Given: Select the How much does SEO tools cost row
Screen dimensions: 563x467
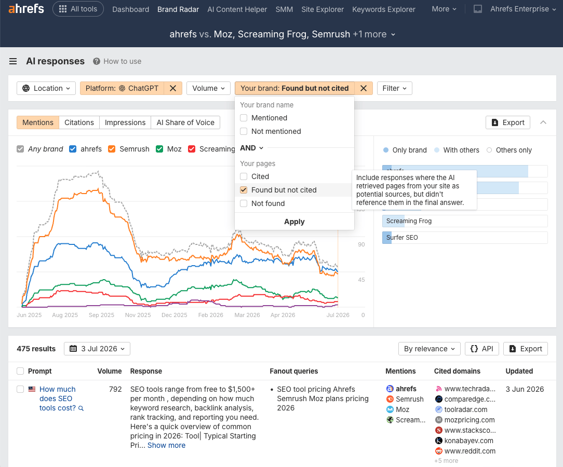Looking at the screenshot, I should 20,389.
